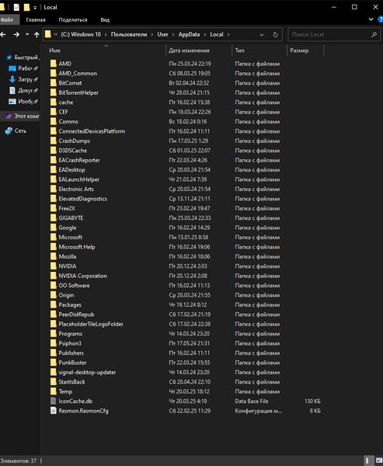
Task: Refresh the Local folder view
Action: (x=275, y=34)
